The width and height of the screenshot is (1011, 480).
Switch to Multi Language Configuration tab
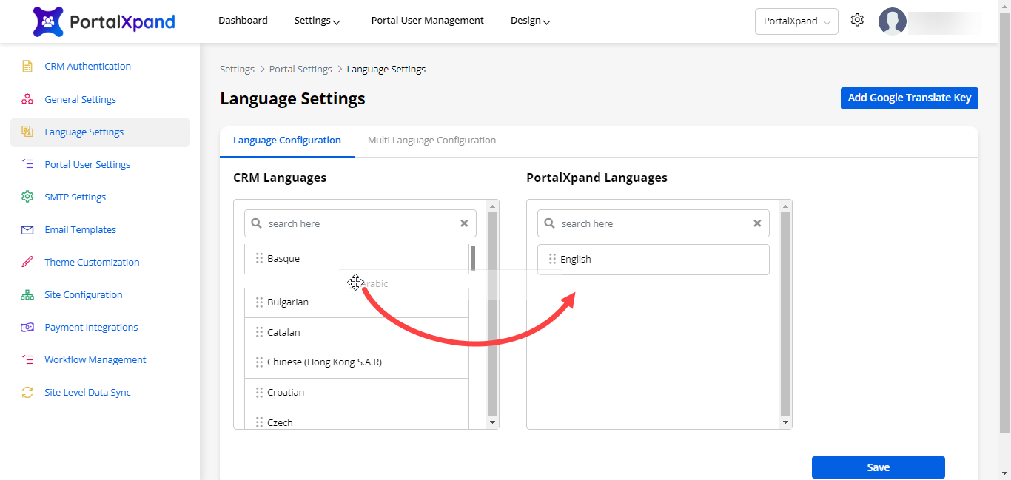[431, 141]
